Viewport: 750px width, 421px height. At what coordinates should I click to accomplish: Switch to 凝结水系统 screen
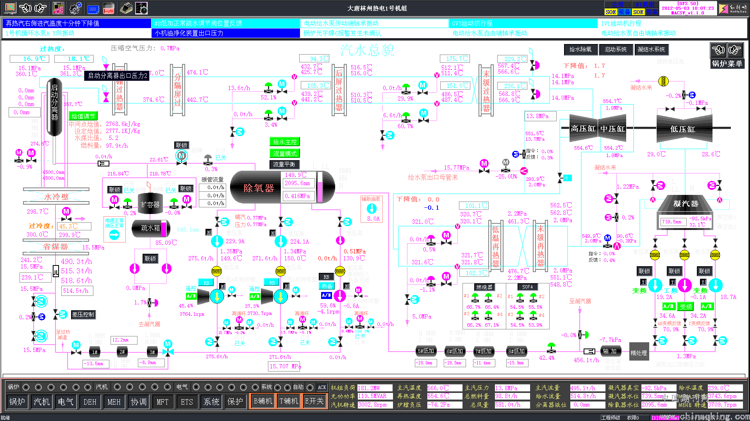651,50
